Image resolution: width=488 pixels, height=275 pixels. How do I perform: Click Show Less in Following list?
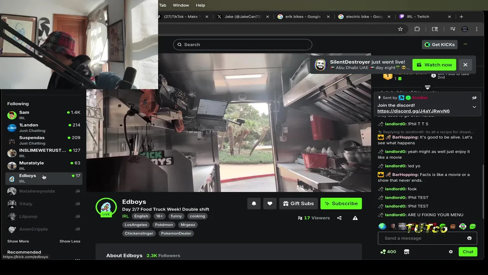pyautogui.click(x=70, y=241)
